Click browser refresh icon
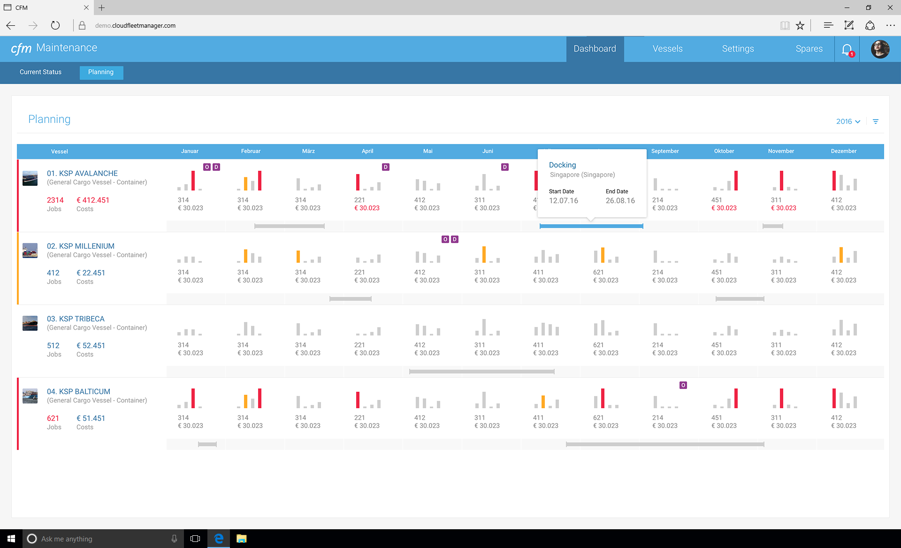 pos(55,26)
